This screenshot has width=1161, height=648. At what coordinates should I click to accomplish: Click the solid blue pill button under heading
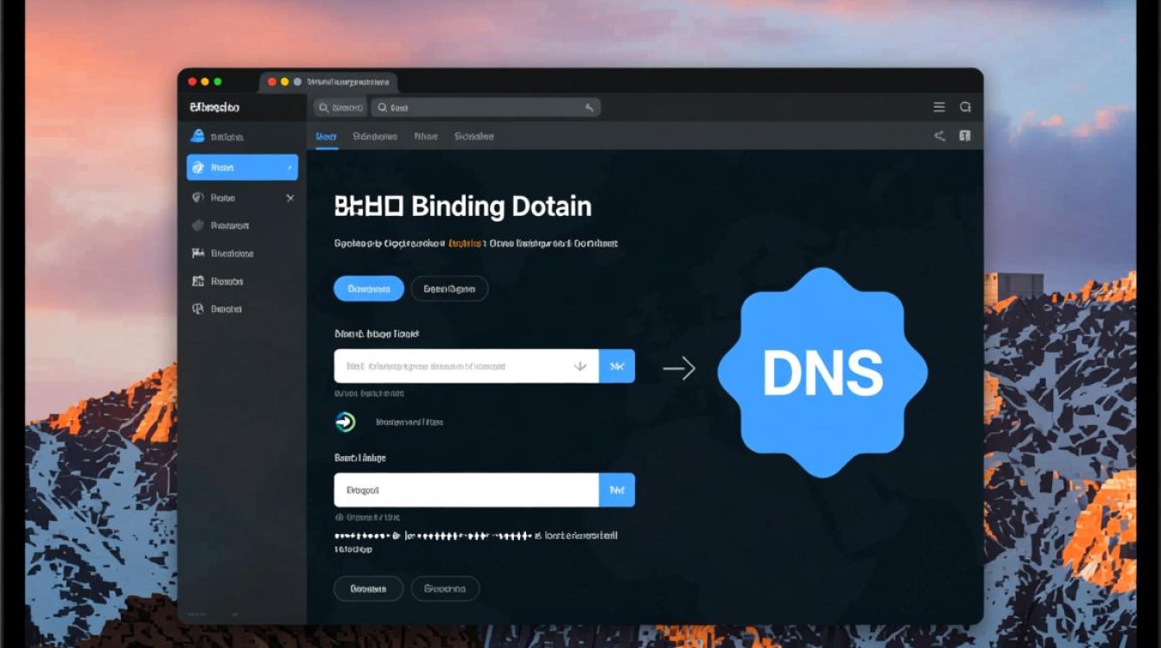coord(369,289)
